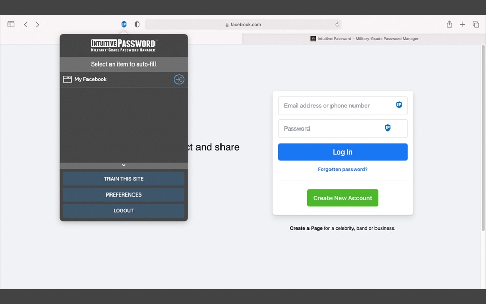
Task: Click the IP icon in the Password field
Action: coord(388,128)
